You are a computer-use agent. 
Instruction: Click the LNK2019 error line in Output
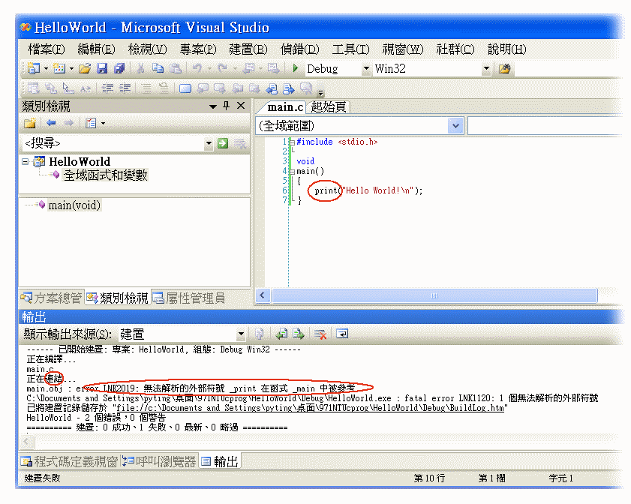coord(191,388)
